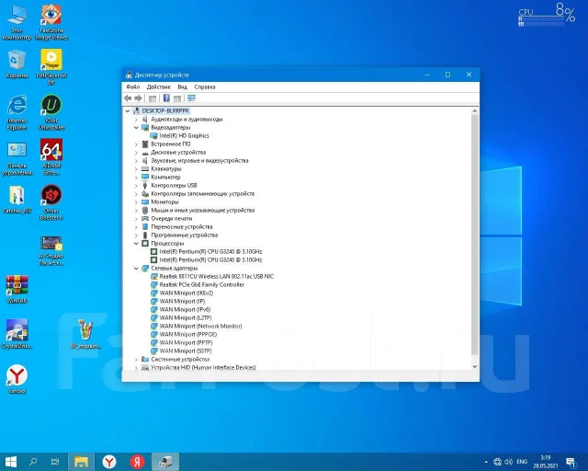Viewport: 588px width, 471px height.
Task: Open the notification center icon
Action: [x=571, y=462]
